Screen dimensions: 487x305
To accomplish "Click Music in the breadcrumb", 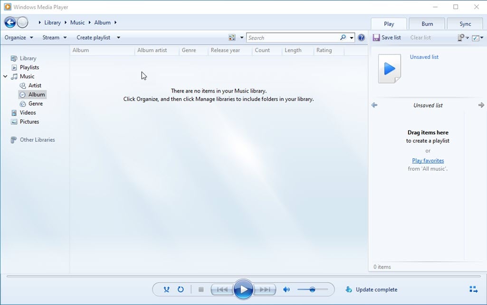I will pos(77,23).
